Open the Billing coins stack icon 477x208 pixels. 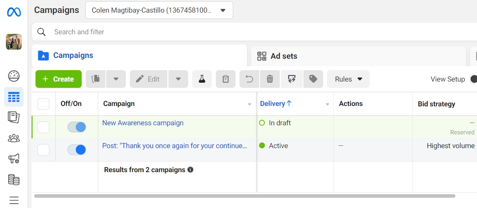point(14,180)
